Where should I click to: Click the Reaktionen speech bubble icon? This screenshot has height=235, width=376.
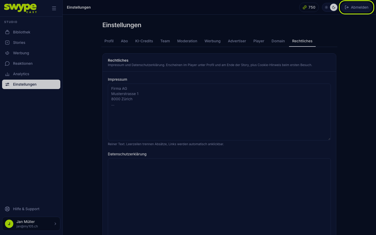pyautogui.click(x=7, y=63)
